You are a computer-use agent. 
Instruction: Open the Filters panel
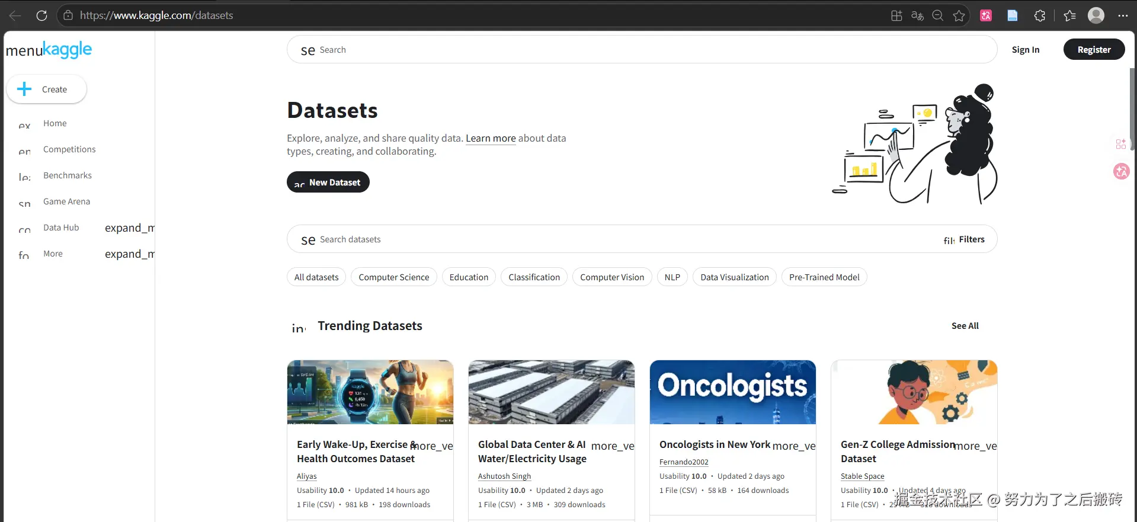coord(964,239)
